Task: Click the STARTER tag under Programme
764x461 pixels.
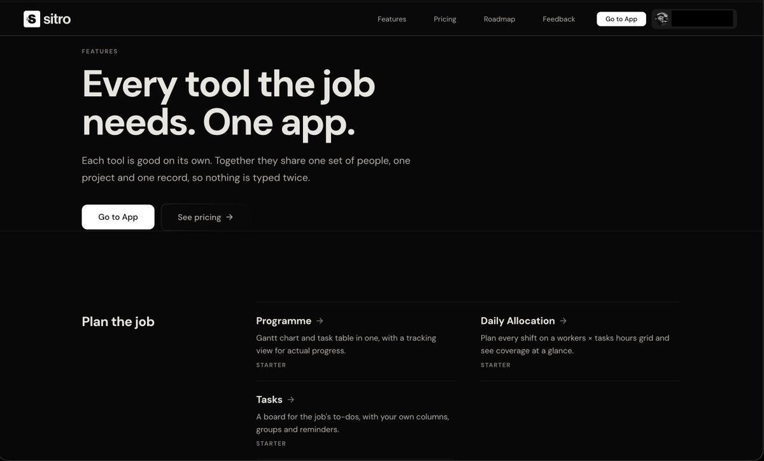Action: tap(271, 365)
